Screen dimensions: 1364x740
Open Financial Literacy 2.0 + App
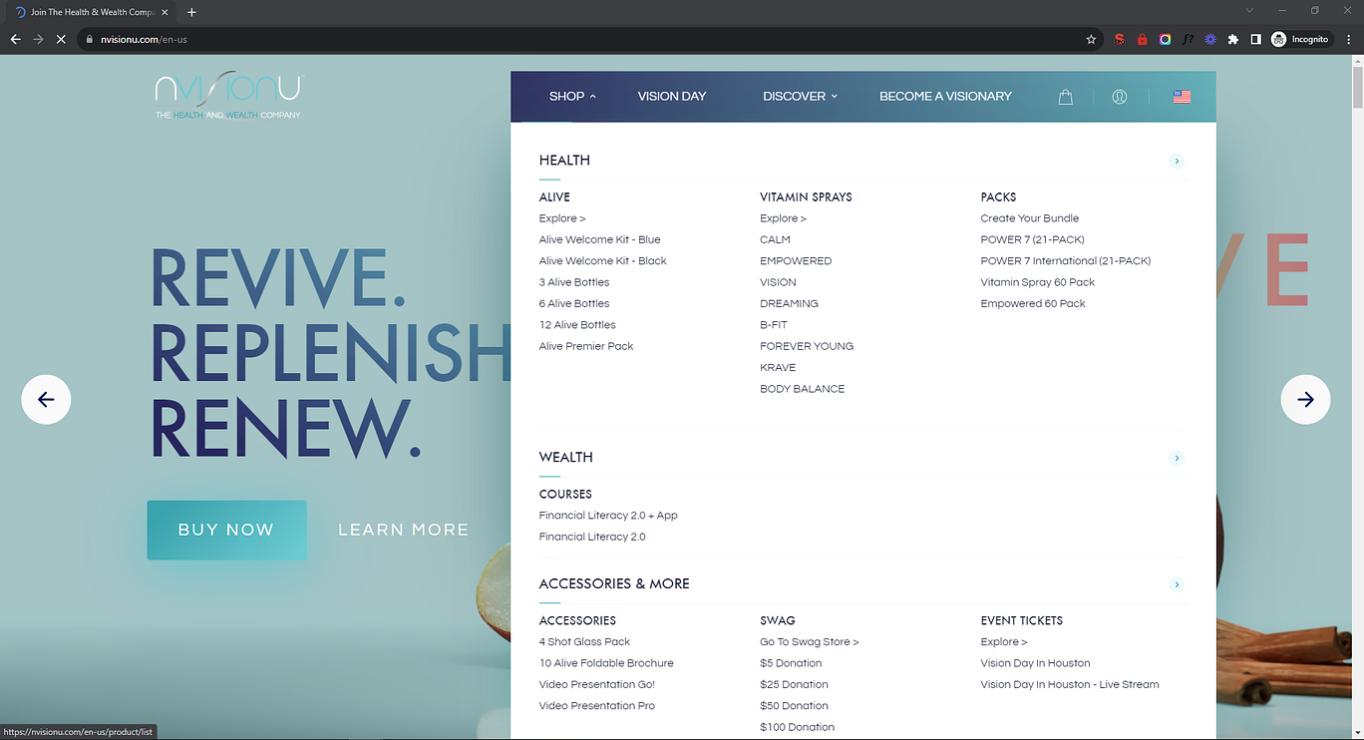coord(608,516)
